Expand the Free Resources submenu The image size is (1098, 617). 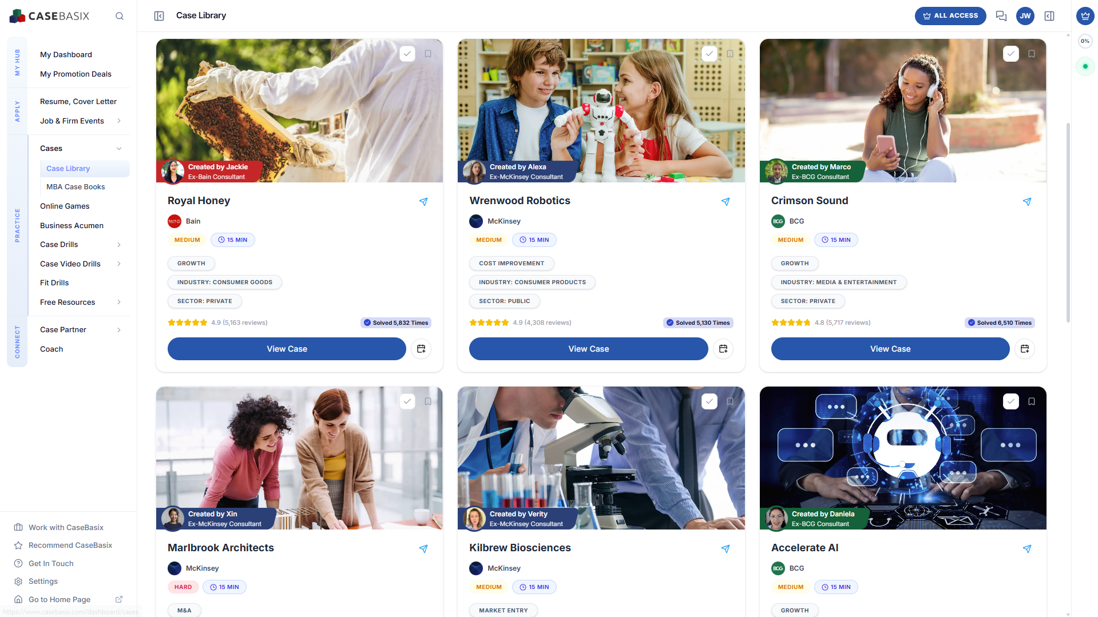click(x=119, y=302)
